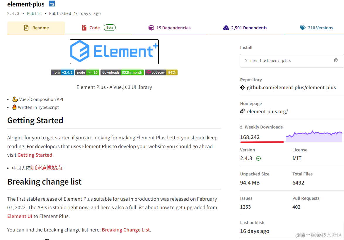Open the element-plus GitHub repository link
This screenshot has height=240, width=344.
(292, 87)
